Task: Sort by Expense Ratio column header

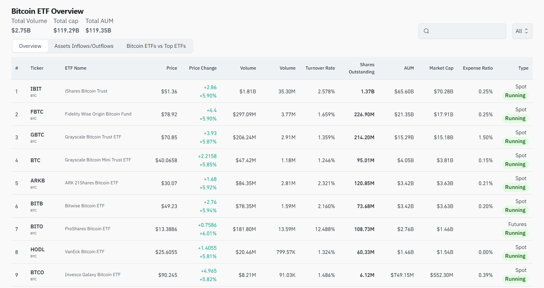Action: pos(477,68)
